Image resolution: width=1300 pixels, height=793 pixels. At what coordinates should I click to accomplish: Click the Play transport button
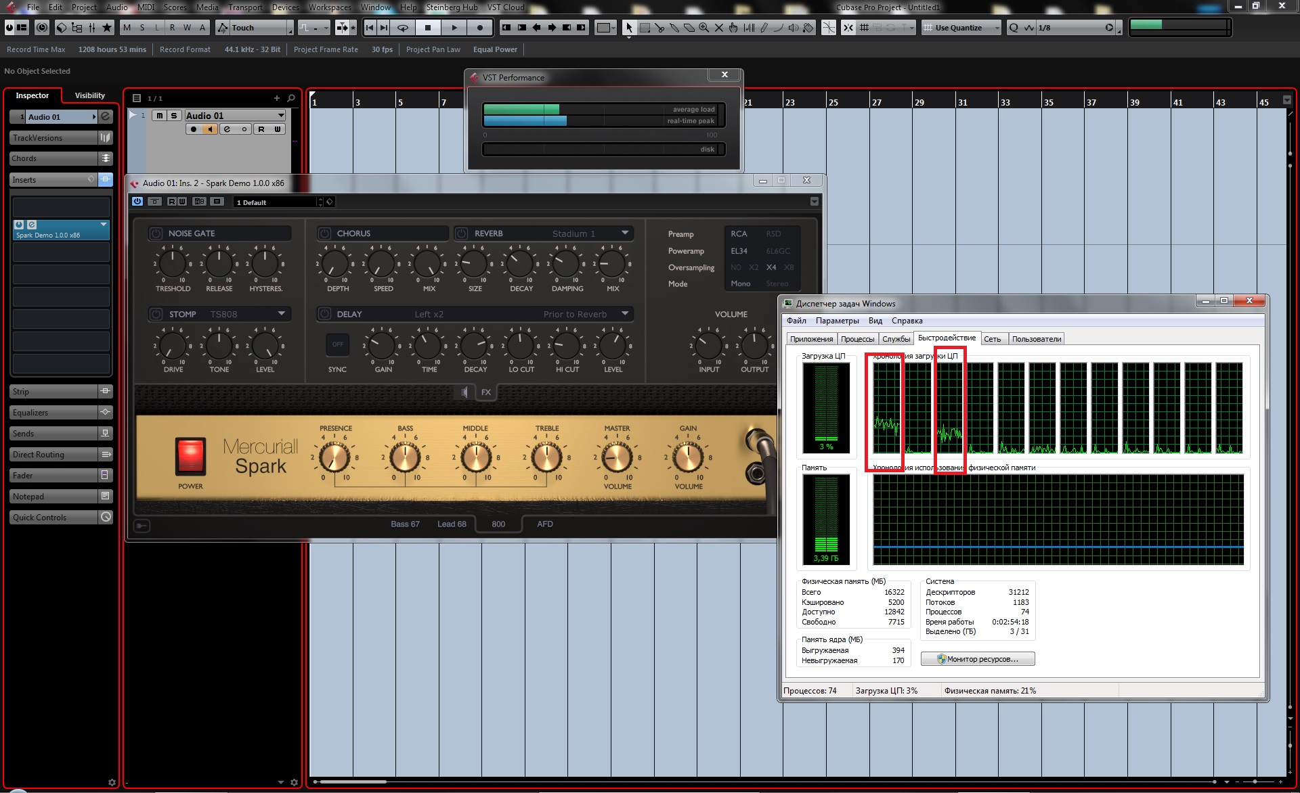[454, 28]
